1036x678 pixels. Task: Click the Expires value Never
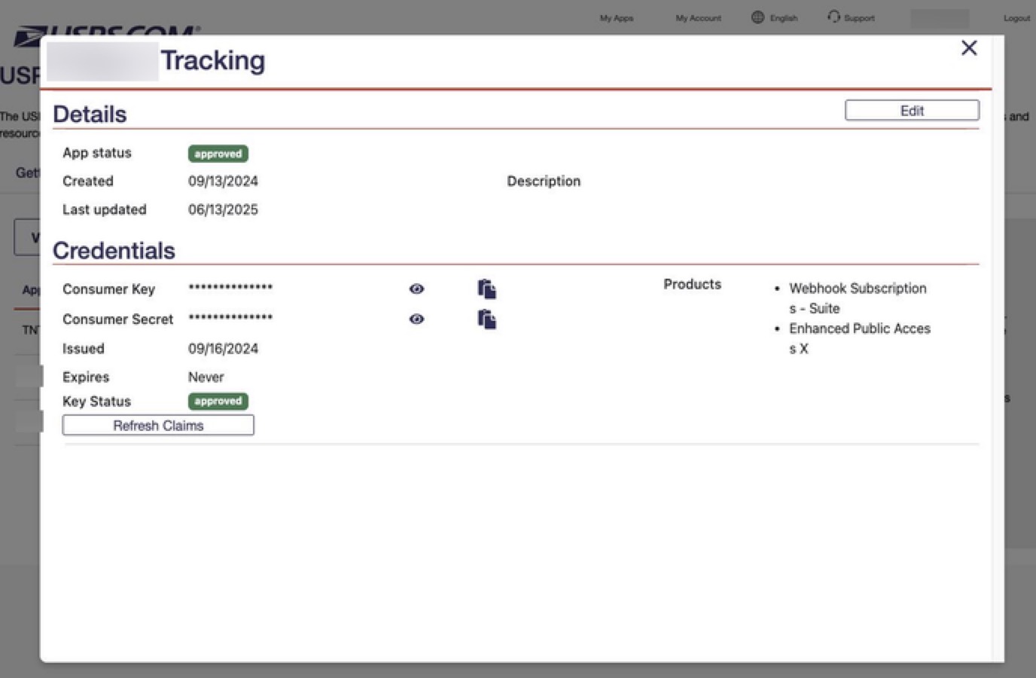206,377
